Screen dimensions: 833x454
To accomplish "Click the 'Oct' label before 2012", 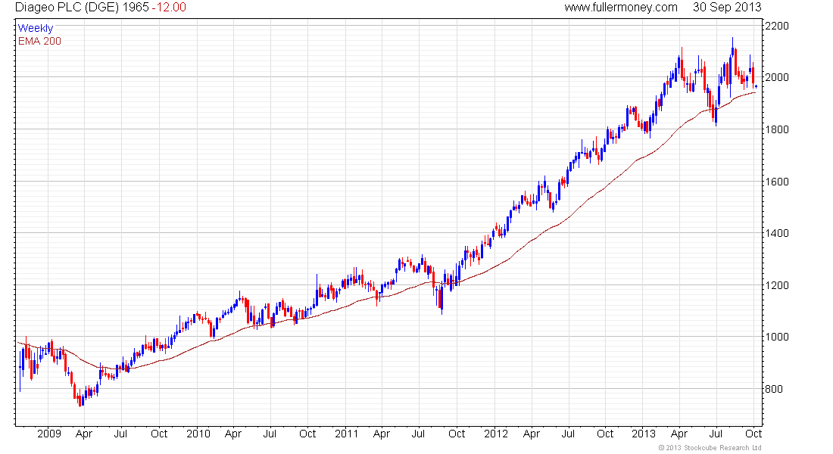I will (x=457, y=434).
